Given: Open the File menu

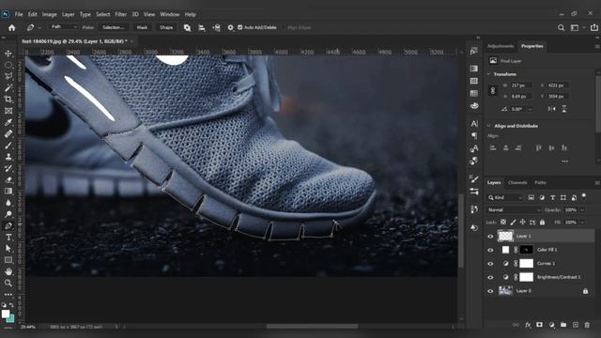Looking at the screenshot, I should [x=19, y=14].
